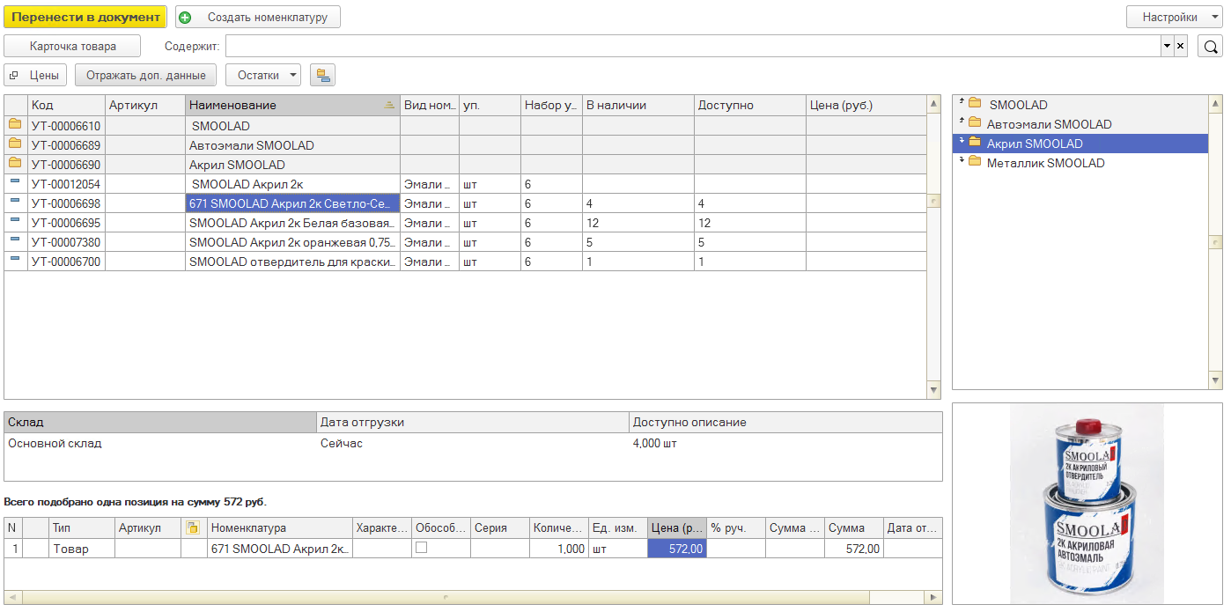Click the quantity cell 1,000 in the picked items
The image size is (1231, 612).
pos(558,549)
